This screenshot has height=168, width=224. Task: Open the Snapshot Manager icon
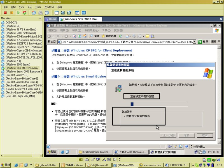pos(47,13)
